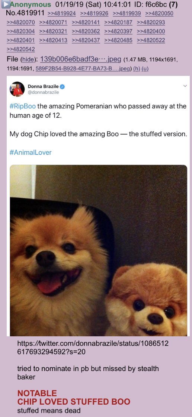Click Donna Brazile's profile avatar

click(17, 89)
